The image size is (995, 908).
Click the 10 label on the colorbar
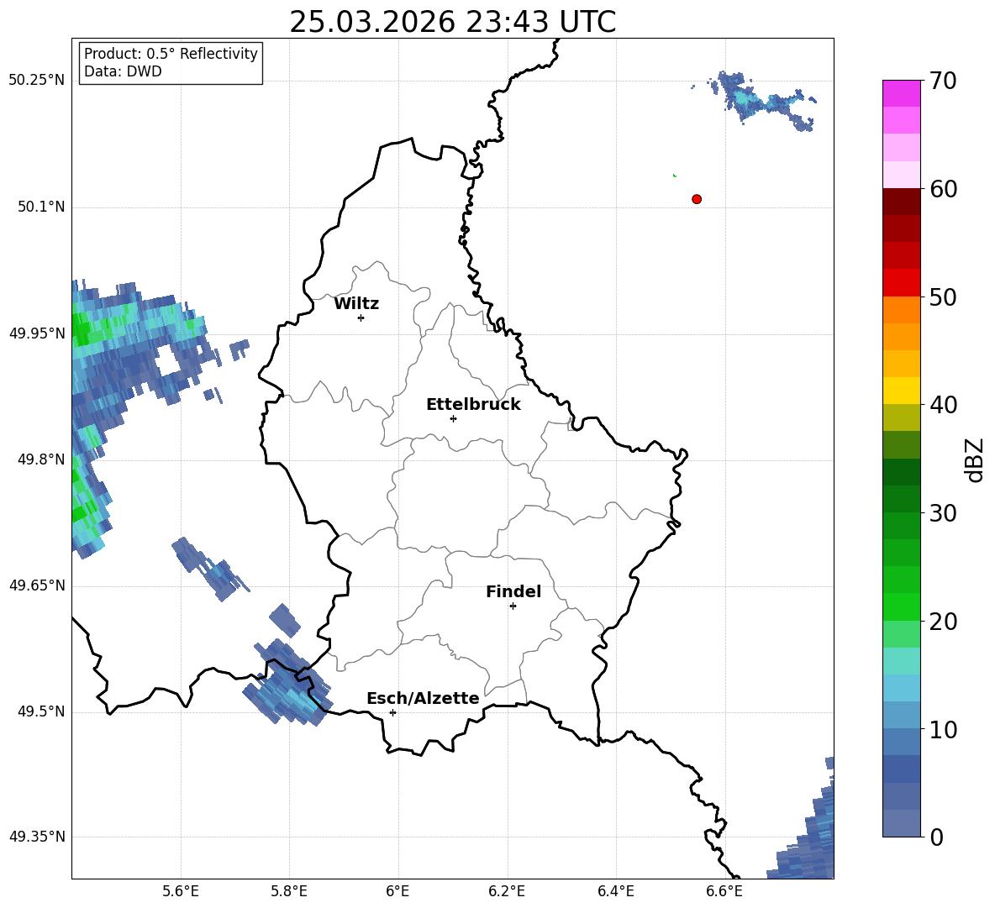click(x=942, y=729)
